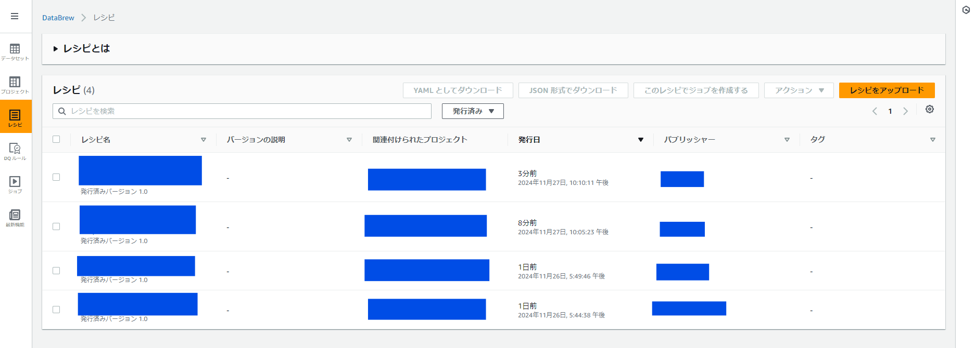The height and width of the screenshot is (348, 975).
Task: Open the プロジェクト sidebar icon
Action: [15, 85]
